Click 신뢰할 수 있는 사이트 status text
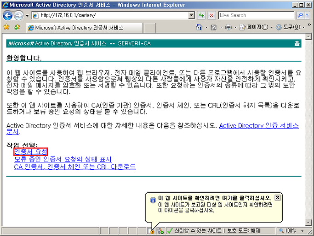 (198, 231)
